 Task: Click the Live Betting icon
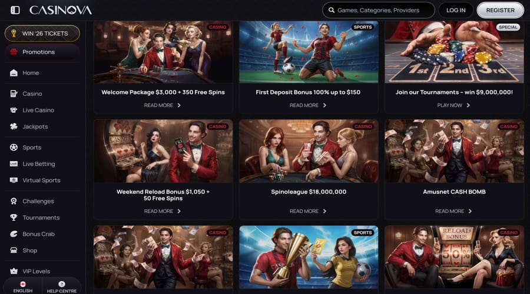click(x=14, y=163)
